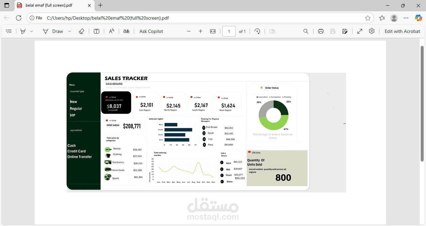Close the belal emaf PDF tab
The image size is (426, 226).
click(89, 5)
